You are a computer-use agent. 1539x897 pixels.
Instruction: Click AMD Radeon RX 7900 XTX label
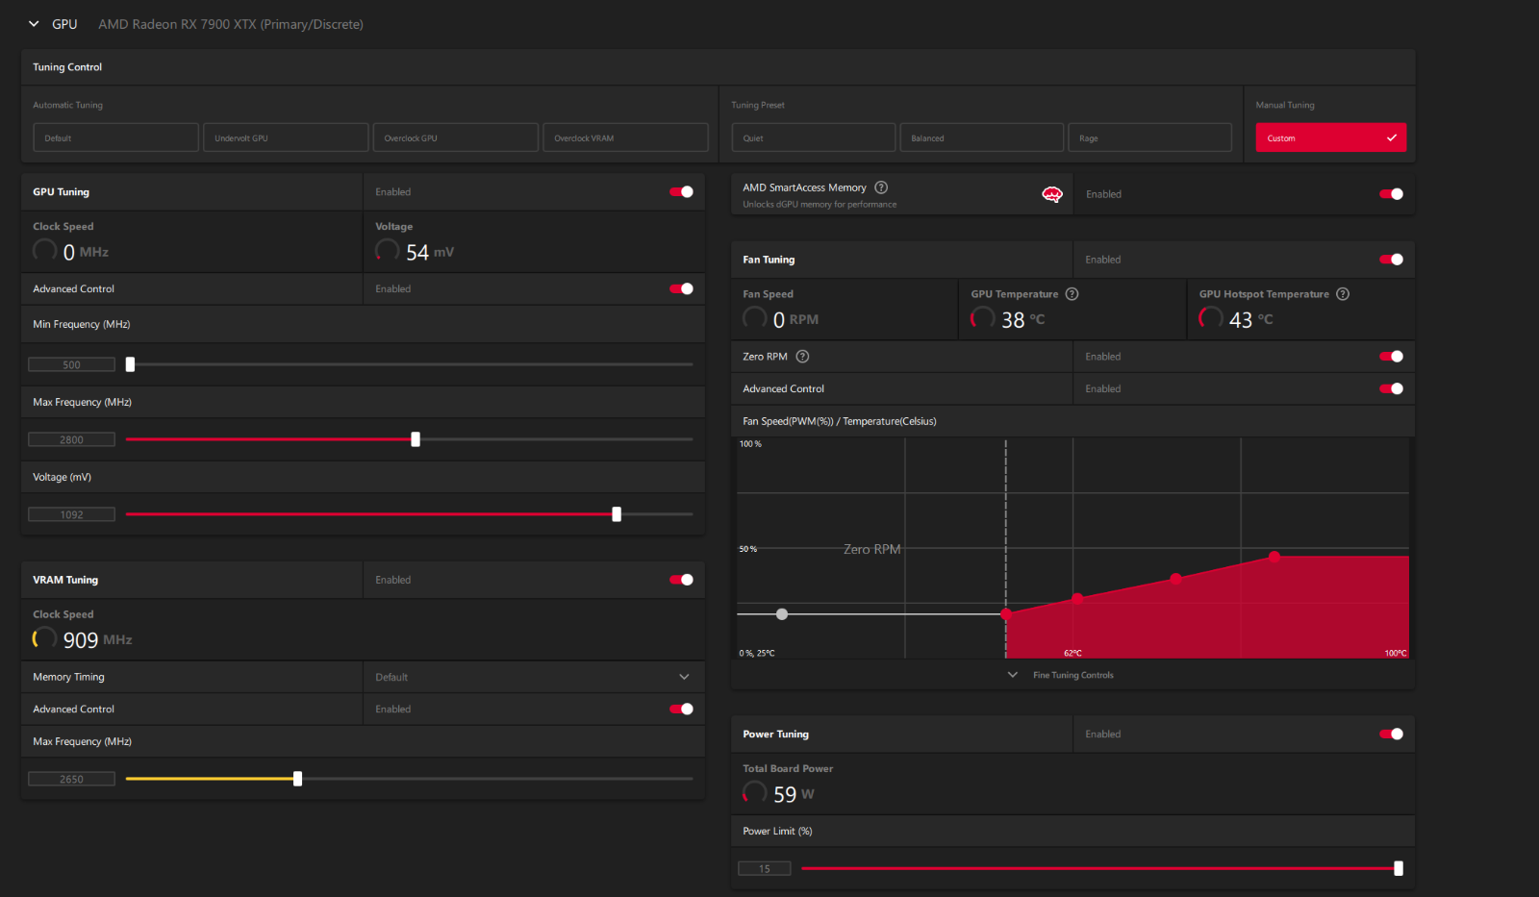pos(231,24)
